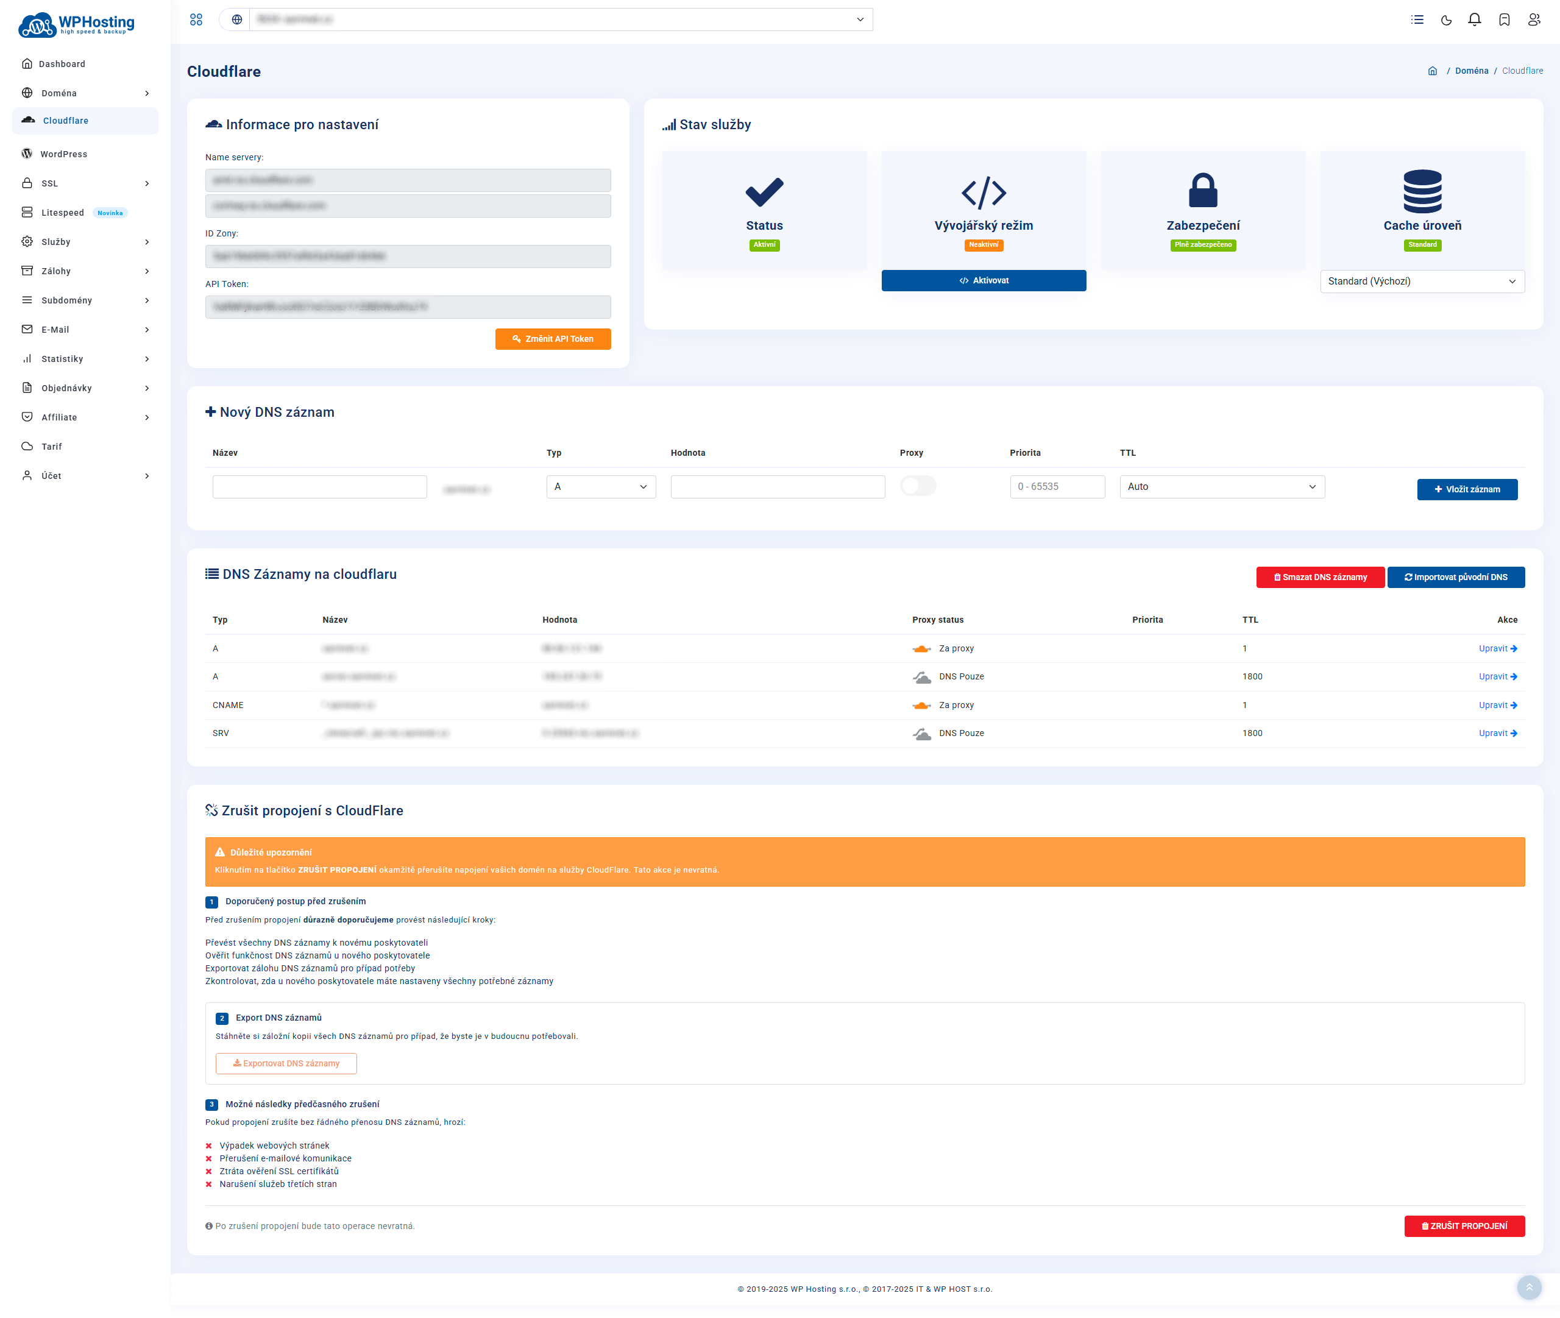This screenshot has height=1318, width=1560.
Task: Open the TTL Auto dropdown
Action: (1222, 487)
